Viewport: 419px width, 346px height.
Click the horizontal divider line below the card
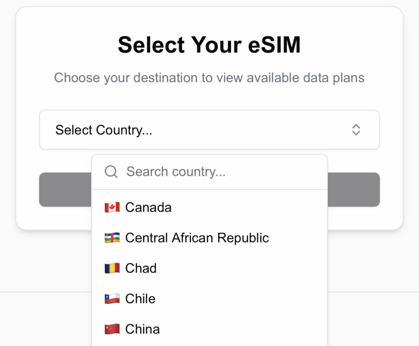click(x=45, y=292)
